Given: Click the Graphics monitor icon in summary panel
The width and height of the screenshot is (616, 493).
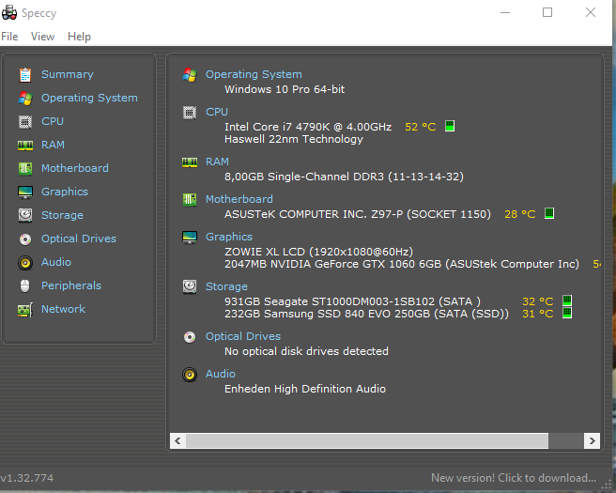Looking at the screenshot, I should click(x=190, y=238).
